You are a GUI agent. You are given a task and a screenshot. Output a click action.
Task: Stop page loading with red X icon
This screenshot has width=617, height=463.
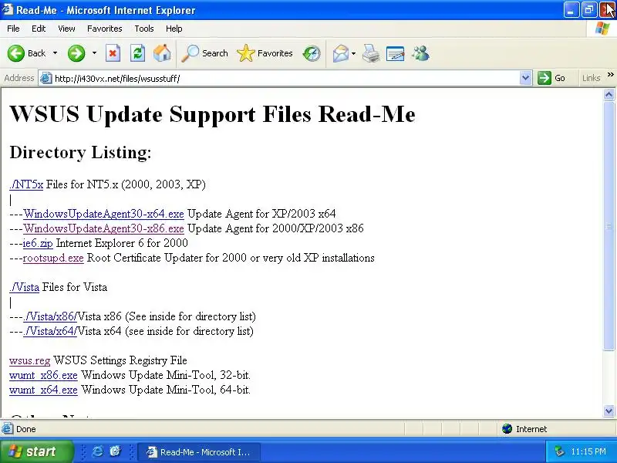coord(113,53)
